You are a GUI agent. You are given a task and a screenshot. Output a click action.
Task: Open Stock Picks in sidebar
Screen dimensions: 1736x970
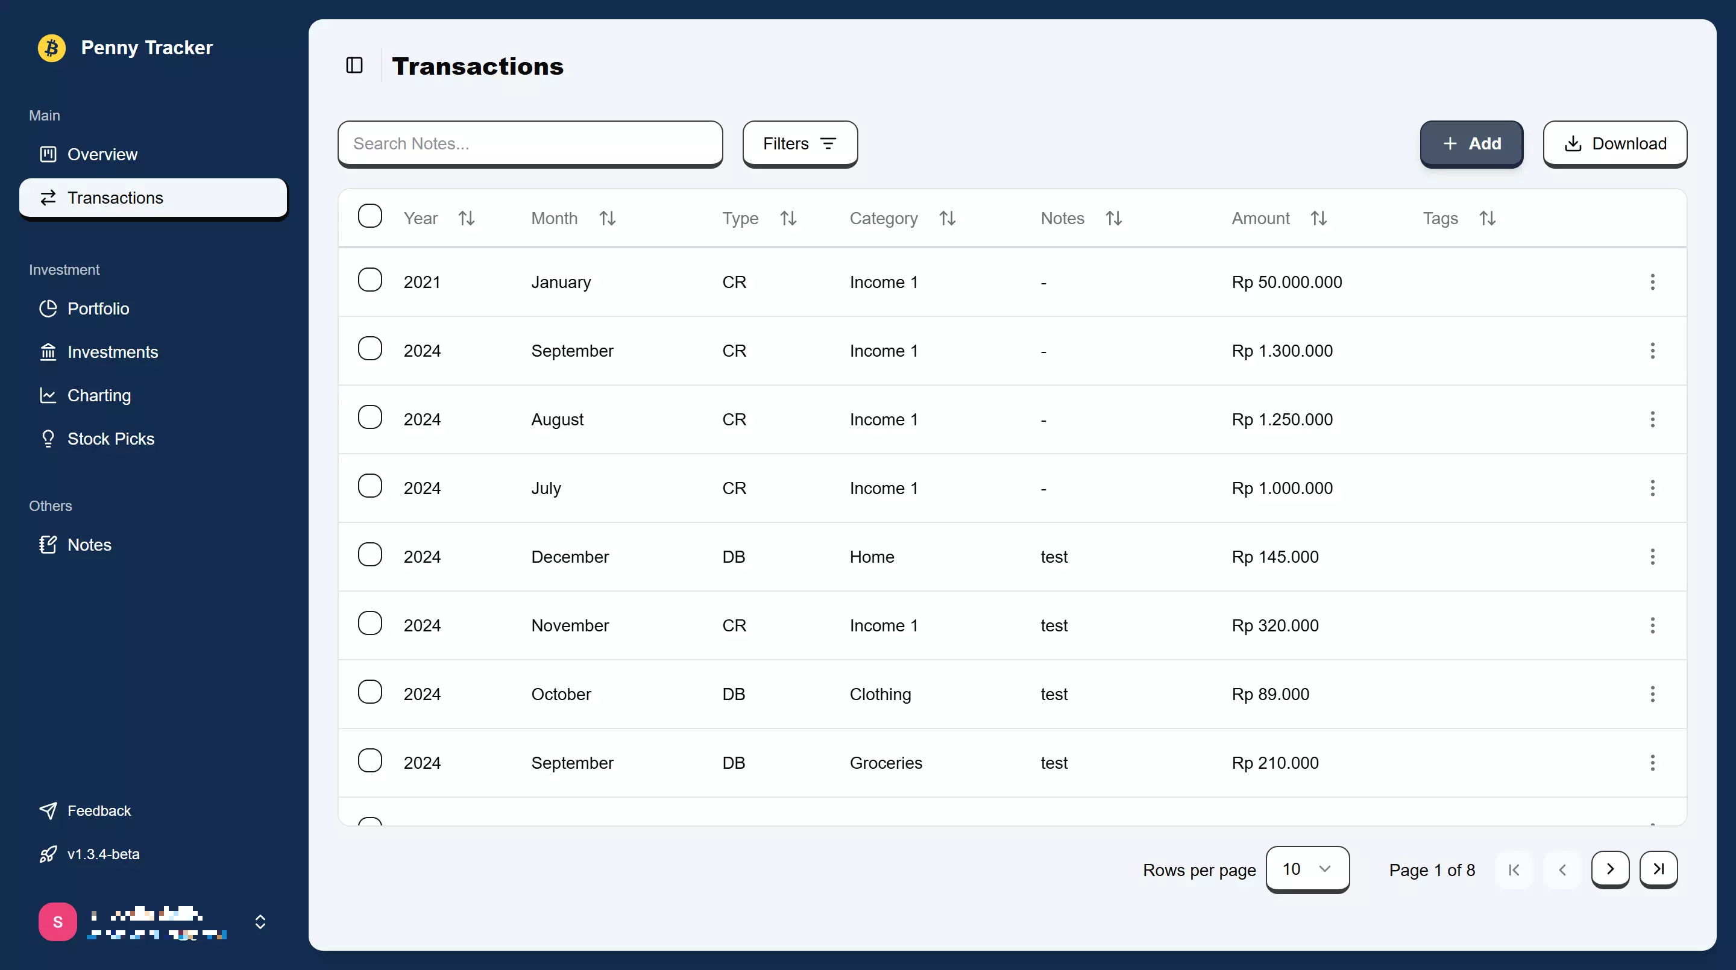[153, 439]
